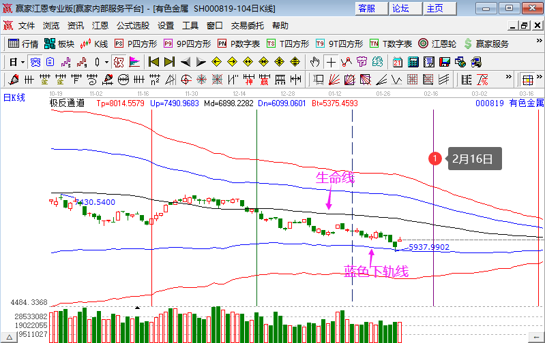
Task: Click the left-arrow button at bottom-right corner
Action: [535, 337]
